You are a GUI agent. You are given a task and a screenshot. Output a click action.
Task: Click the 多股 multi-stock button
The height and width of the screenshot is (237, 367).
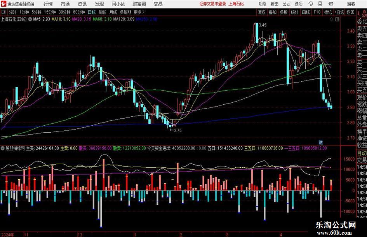point(284,12)
